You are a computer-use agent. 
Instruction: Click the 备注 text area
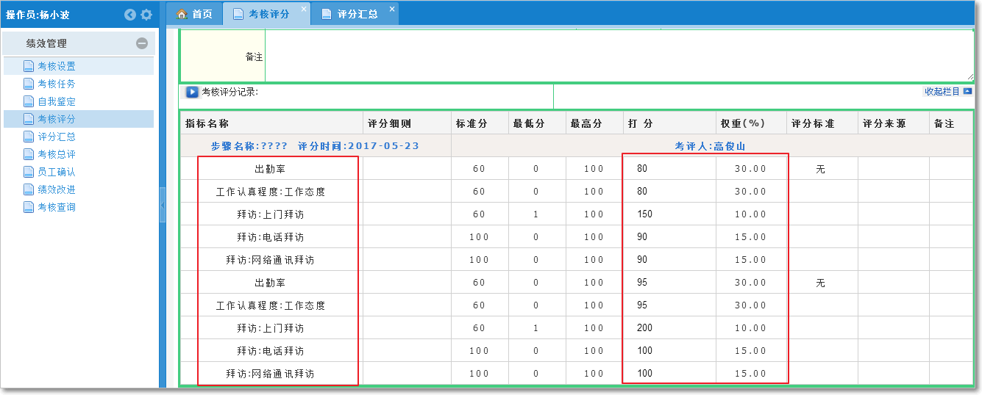(x=618, y=56)
